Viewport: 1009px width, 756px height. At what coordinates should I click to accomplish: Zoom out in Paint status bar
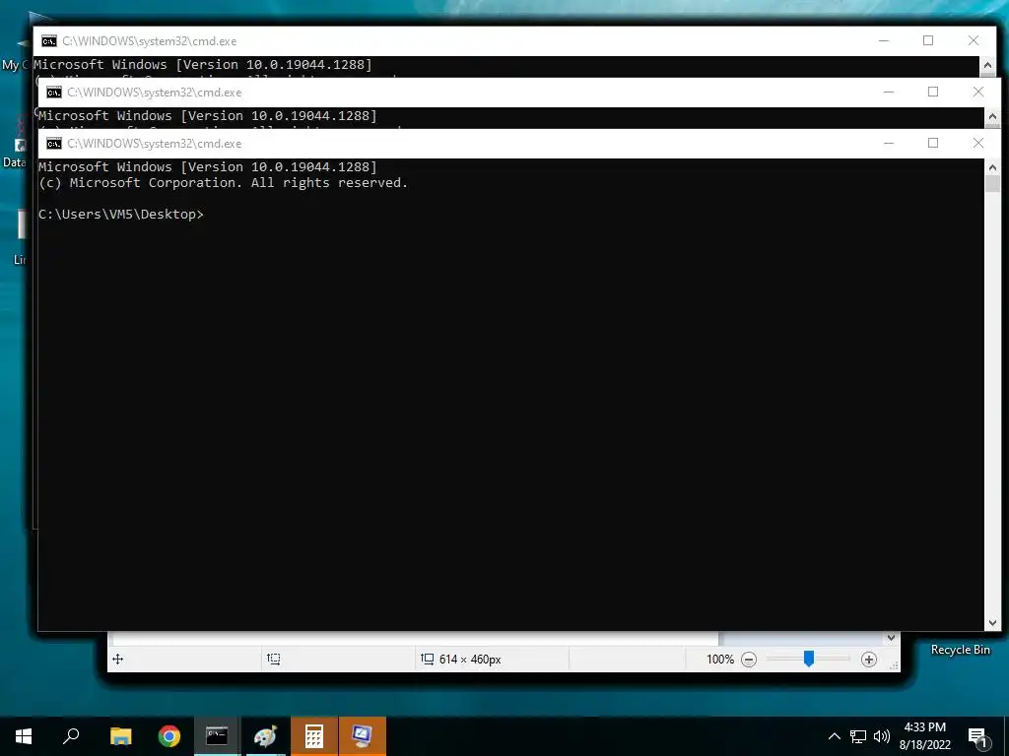tap(749, 660)
